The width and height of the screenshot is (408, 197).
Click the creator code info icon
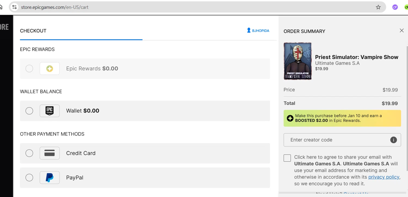click(393, 140)
